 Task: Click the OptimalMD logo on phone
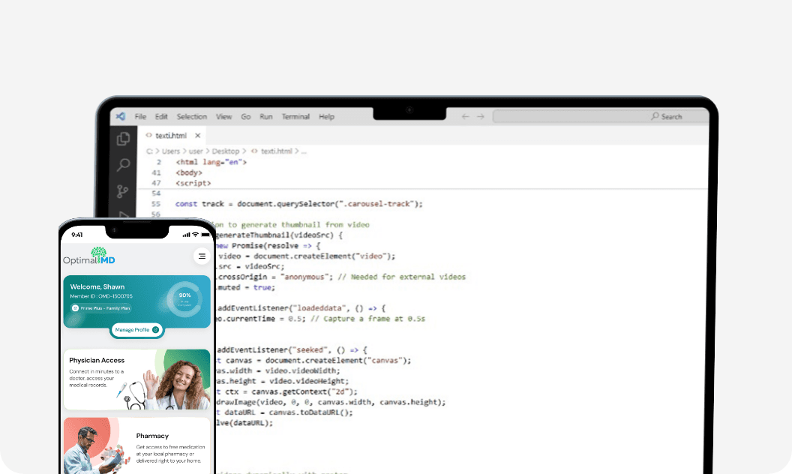89,256
